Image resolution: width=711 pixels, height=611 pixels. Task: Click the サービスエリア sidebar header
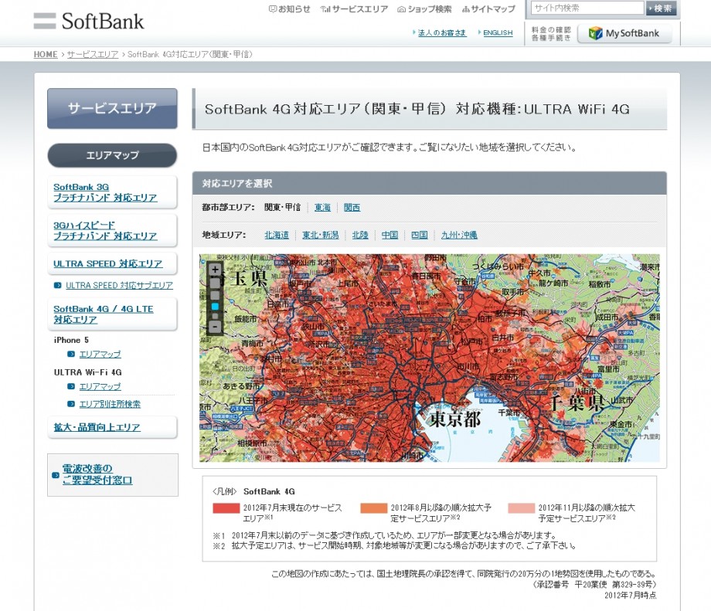(x=112, y=108)
